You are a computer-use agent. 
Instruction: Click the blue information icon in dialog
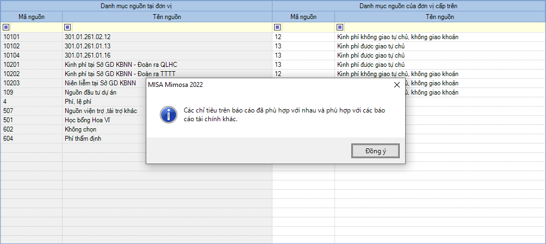point(167,115)
